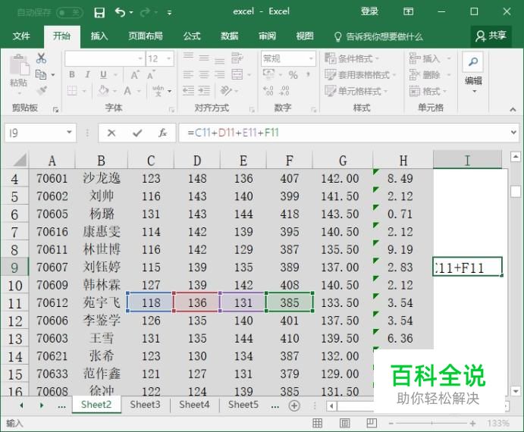Open the 文件 menu tab
The height and width of the screenshot is (432, 524).
(x=21, y=36)
